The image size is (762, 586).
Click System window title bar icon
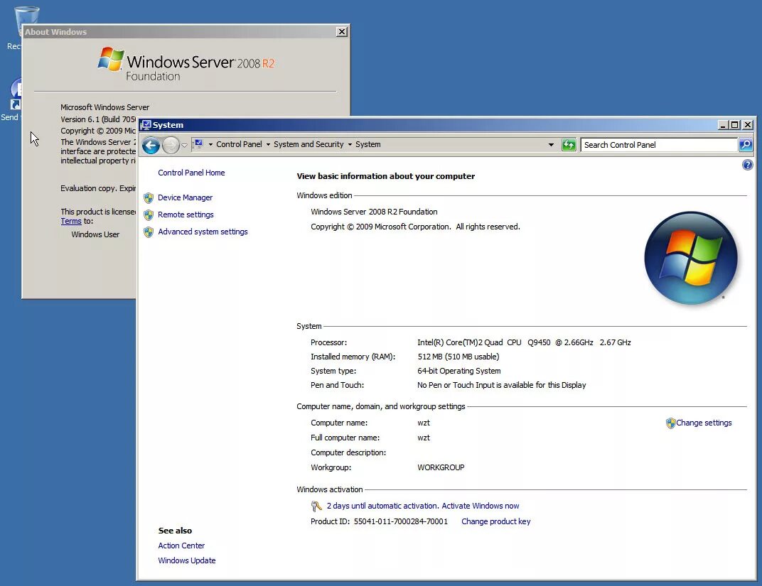(146, 125)
